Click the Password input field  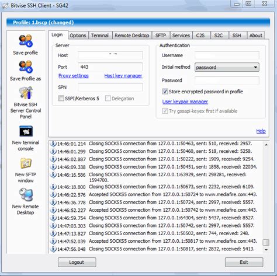pos(227,80)
